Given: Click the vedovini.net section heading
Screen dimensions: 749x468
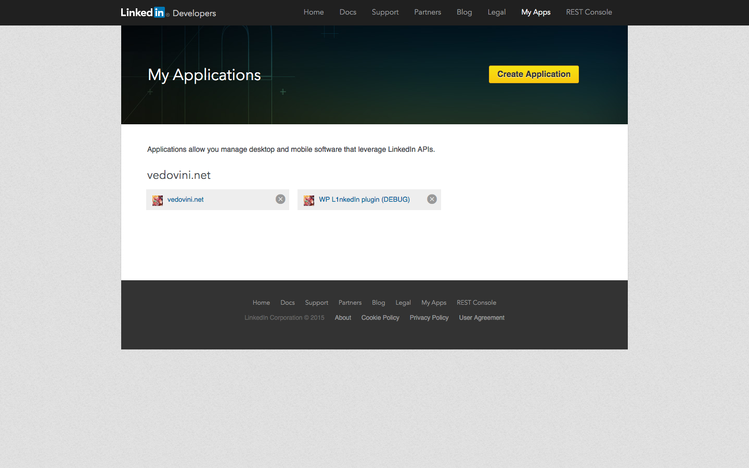Looking at the screenshot, I should [179, 175].
